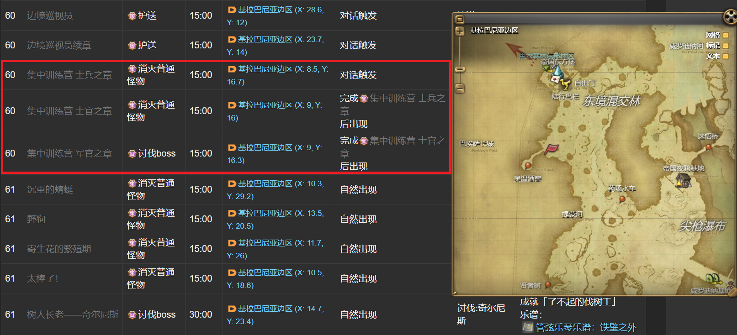
Task: Click the map zoom-out minus button
Action: 460,88
